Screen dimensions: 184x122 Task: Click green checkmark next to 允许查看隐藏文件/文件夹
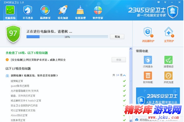tap(124, 91)
